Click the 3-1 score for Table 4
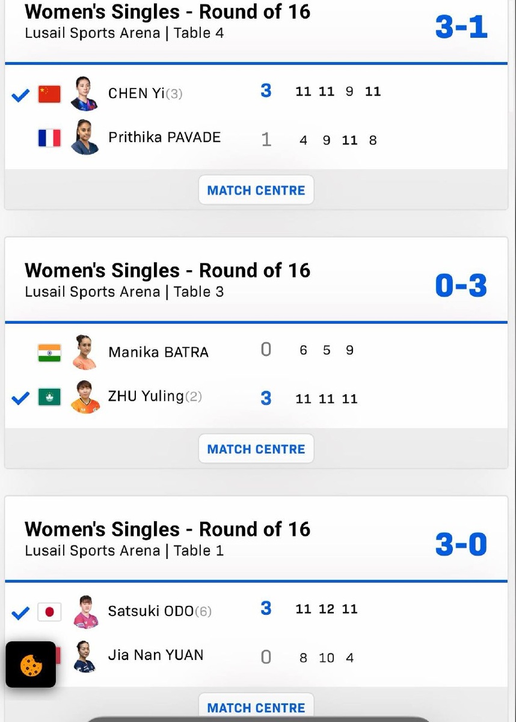The width and height of the screenshot is (516, 722). point(461,26)
